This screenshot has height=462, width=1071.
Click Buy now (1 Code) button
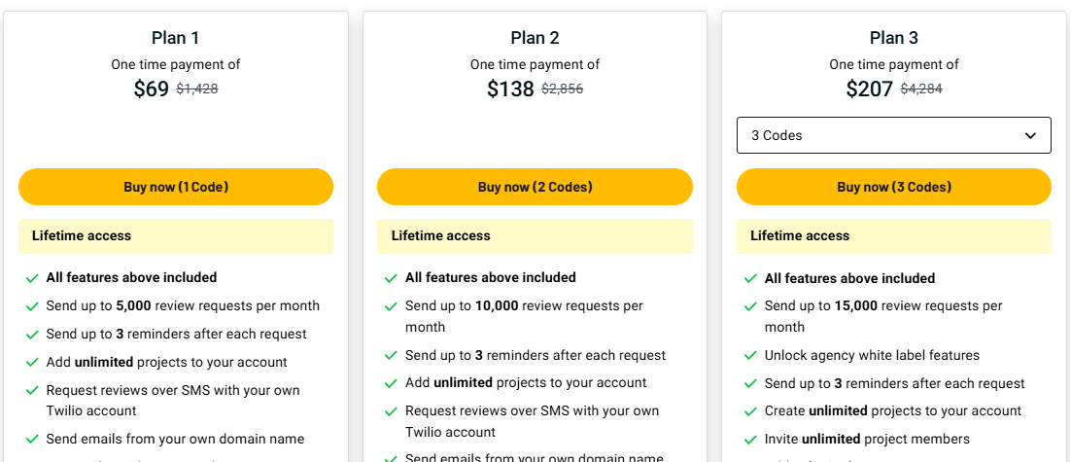coord(176,187)
